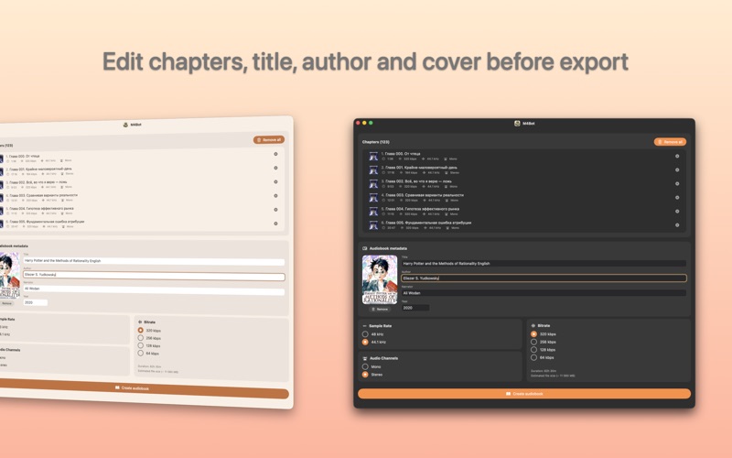
Task: Click the Audio Channels section icon in dark window
Action: 364,358
